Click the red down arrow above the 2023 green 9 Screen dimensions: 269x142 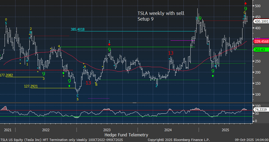[109, 45]
